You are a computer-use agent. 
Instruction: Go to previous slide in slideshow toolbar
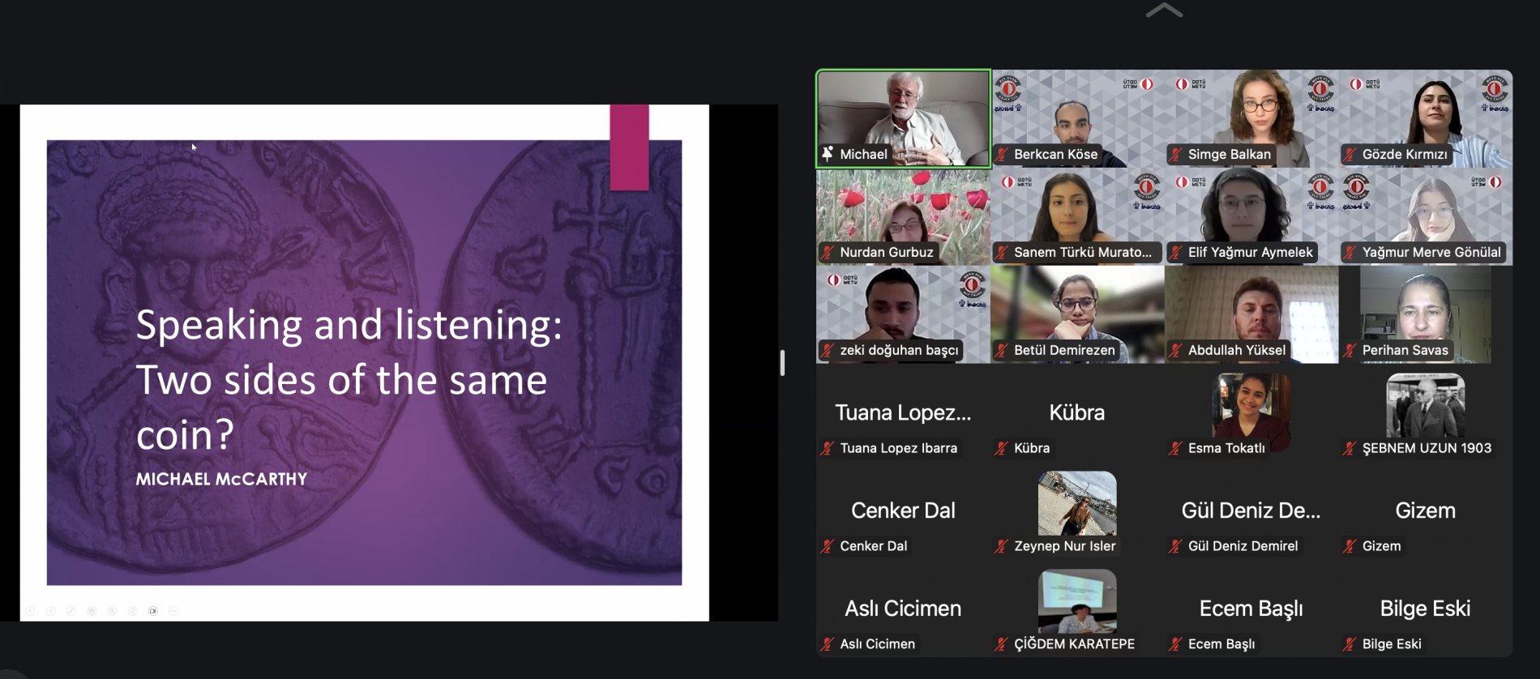pos(30,611)
